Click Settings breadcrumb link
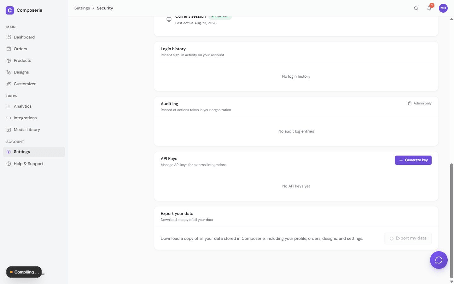This screenshot has height=284, width=454. click(82, 8)
